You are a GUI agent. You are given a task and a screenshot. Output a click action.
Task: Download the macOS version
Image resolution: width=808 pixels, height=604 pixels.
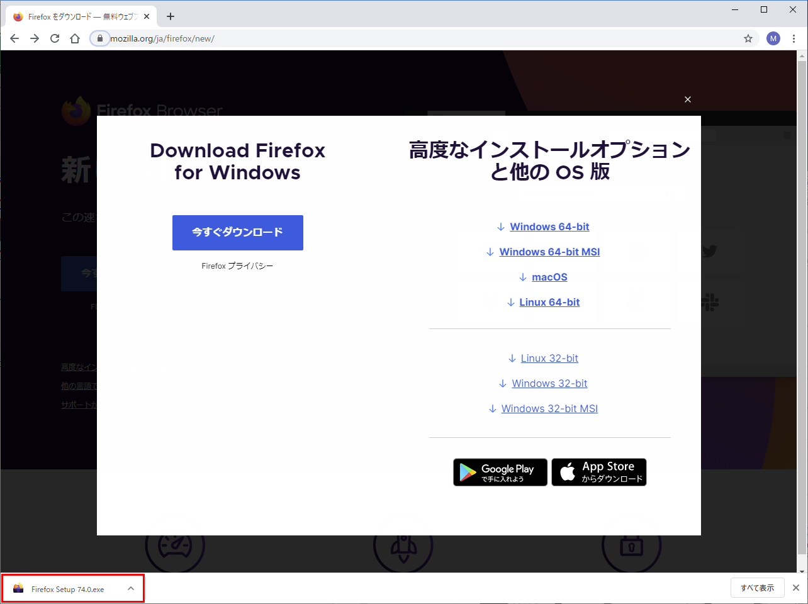[x=549, y=277]
